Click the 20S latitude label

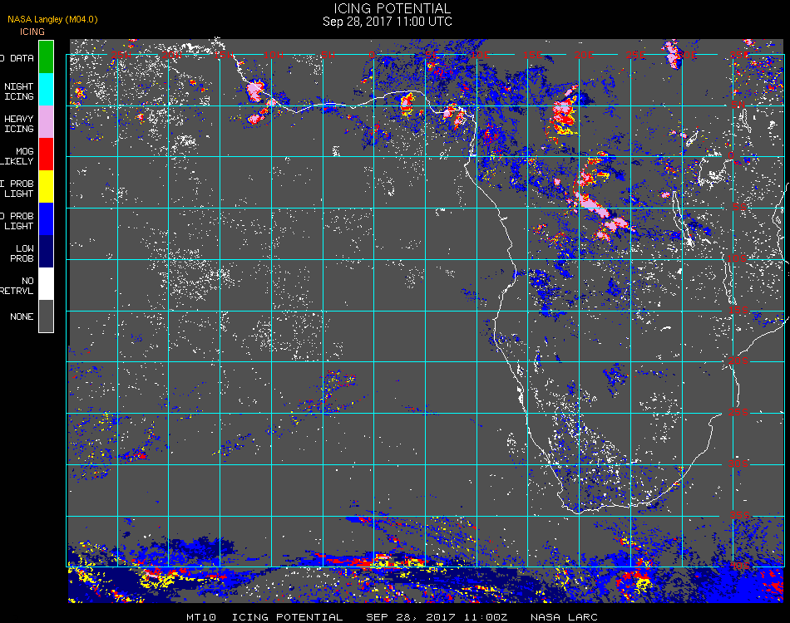738,361
